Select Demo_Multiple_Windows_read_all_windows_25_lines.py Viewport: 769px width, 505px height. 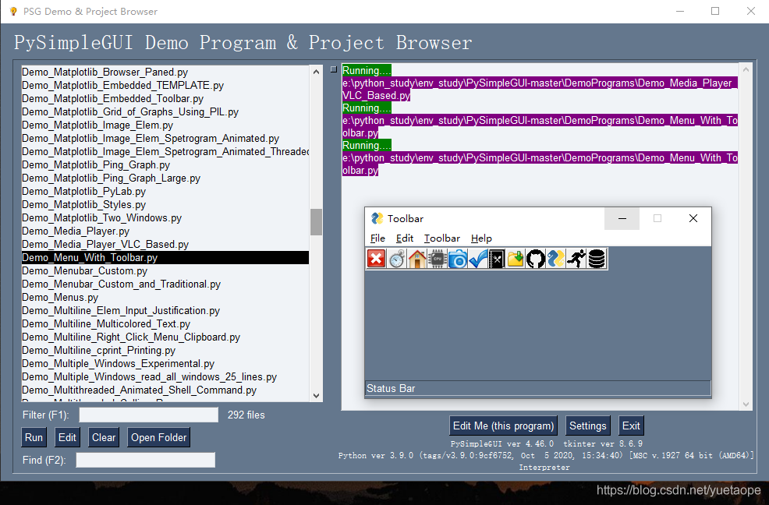point(165,376)
